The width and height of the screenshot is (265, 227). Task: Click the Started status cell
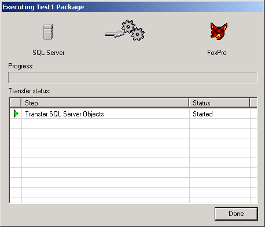coord(220,113)
